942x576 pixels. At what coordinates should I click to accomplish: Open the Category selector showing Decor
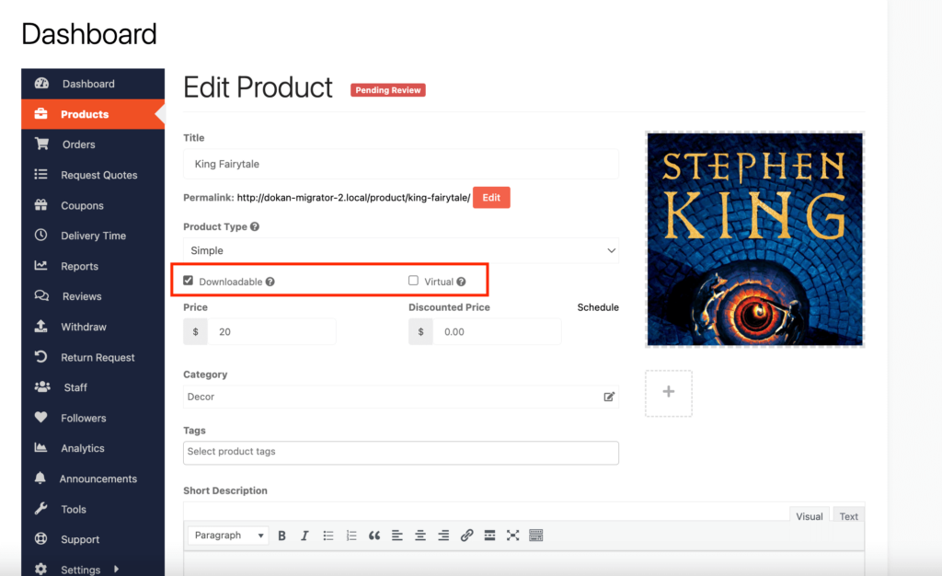(401, 397)
